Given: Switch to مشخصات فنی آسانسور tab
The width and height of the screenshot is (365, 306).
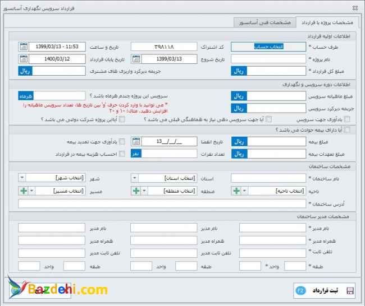Looking at the screenshot, I should click(264, 23).
